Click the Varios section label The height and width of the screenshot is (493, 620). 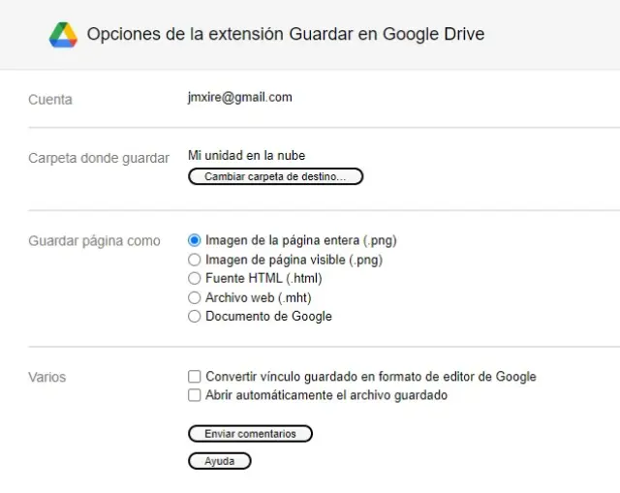click(x=47, y=377)
